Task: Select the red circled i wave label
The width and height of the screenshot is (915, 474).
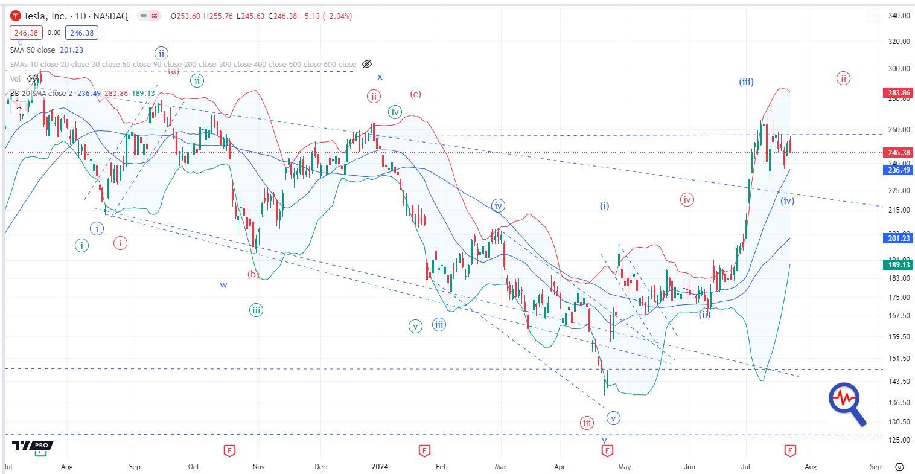Action: [121, 243]
